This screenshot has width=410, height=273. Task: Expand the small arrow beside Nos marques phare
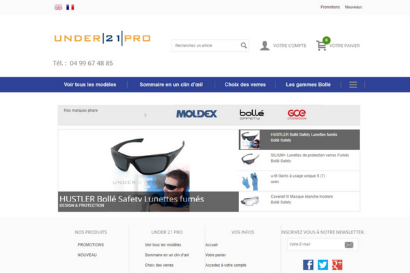(x=146, y=115)
